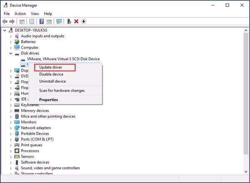Viewport: 250px width, 183px height.
Task: Click the Batteries category icon
Action: click(17, 42)
